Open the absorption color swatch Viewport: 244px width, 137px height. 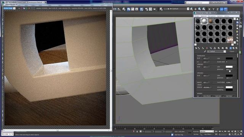(x=229, y=87)
